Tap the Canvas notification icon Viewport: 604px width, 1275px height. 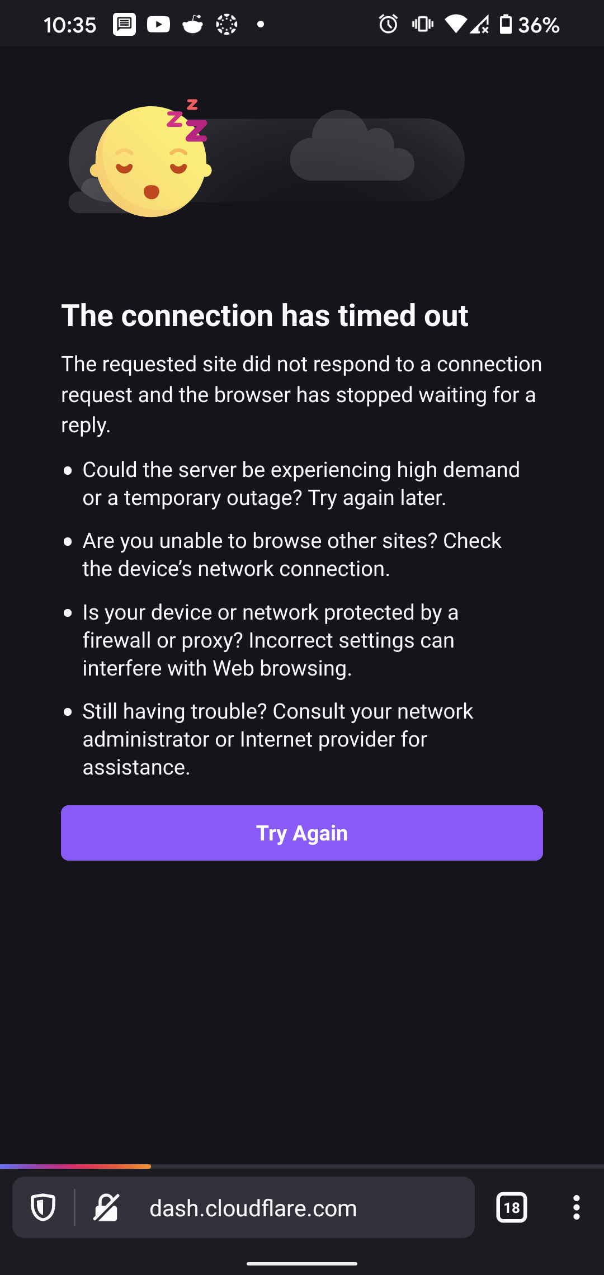(226, 25)
